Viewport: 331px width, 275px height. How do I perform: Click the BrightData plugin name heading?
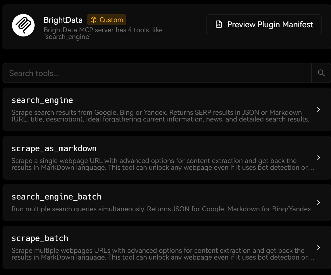point(63,20)
